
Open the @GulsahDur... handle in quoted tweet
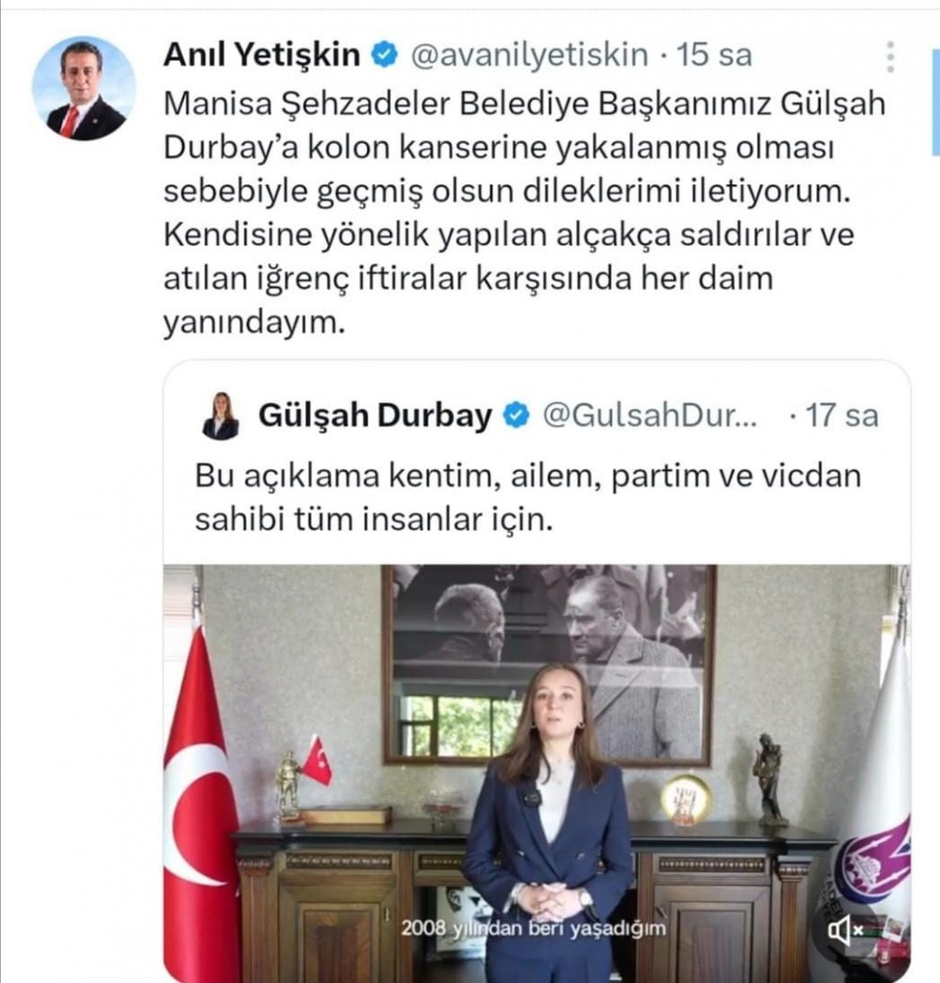pos(649,415)
